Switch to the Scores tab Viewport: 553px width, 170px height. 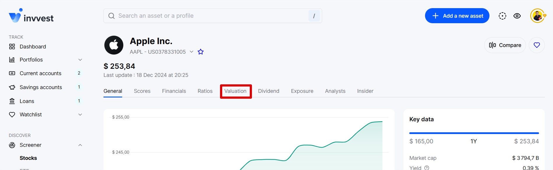tap(142, 91)
